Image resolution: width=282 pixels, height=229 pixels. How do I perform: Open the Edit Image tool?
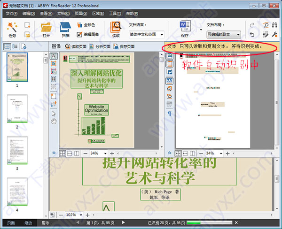click(x=88, y=34)
